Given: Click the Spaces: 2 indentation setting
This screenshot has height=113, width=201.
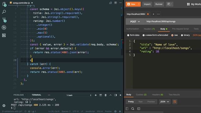Looking at the screenshot, I should [66, 111].
